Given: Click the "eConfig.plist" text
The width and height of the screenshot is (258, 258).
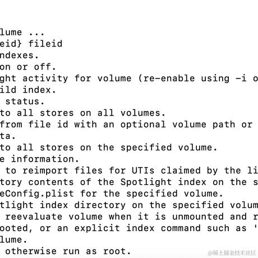Looking at the screenshot, I should click(x=37, y=193).
